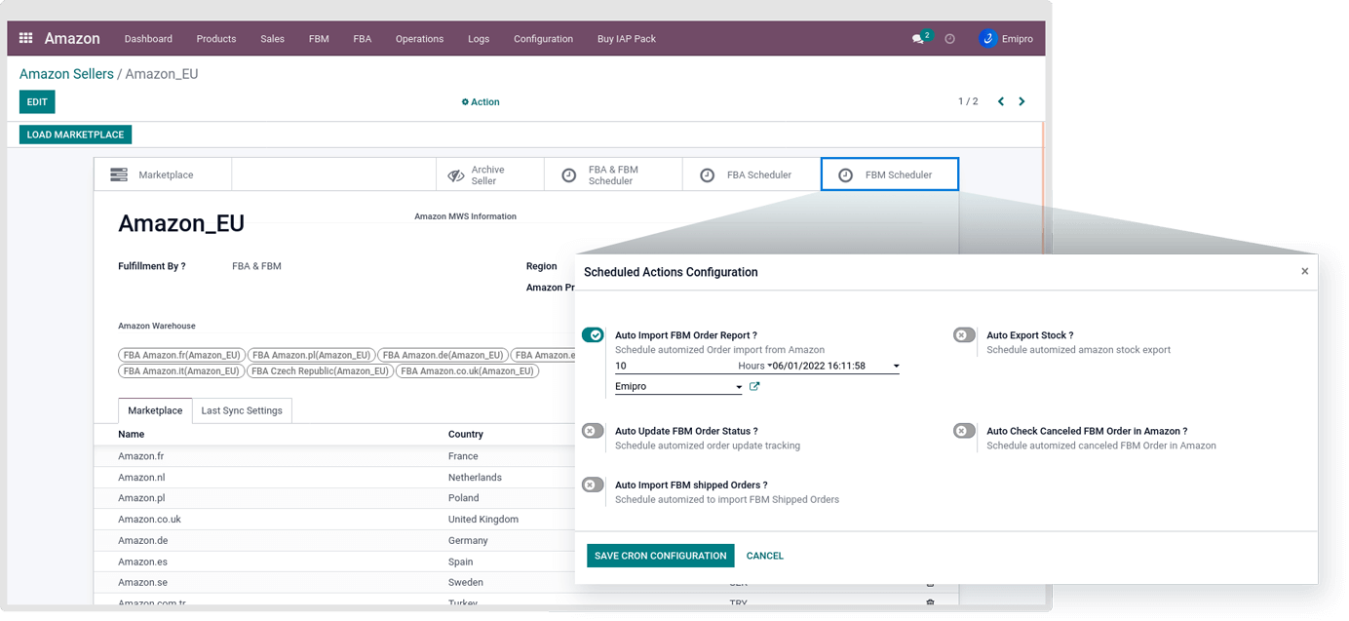1349x621 pixels.
Task: Turn on Auto Check Canceled FBM Order
Action: [x=964, y=431]
